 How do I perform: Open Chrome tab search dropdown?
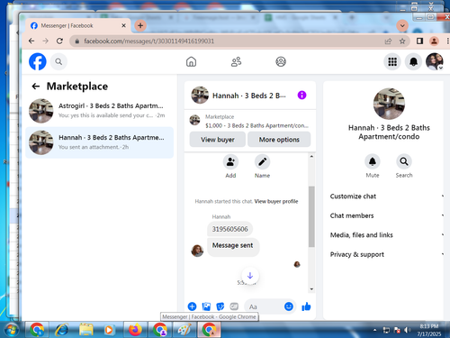coord(402,26)
